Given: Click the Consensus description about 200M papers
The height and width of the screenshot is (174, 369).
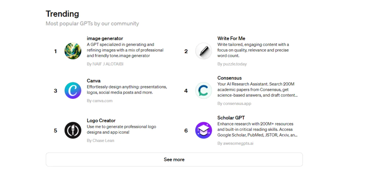Looking at the screenshot, I should tap(257, 90).
